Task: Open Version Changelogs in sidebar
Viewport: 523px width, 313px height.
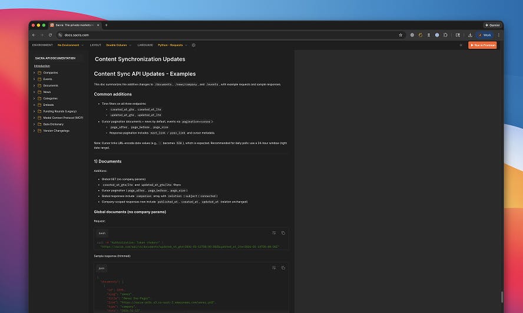Action: click(57, 131)
